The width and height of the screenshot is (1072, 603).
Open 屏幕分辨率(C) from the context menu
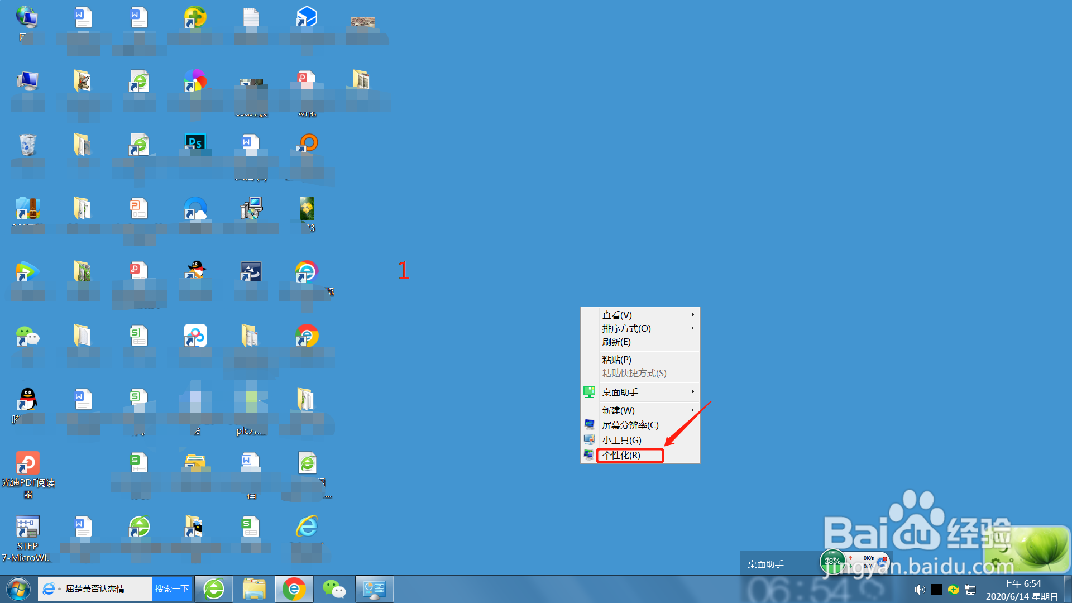(630, 425)
